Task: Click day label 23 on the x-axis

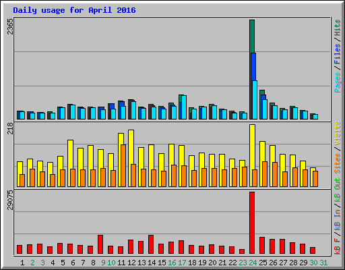Action: [x=243, y=263]
